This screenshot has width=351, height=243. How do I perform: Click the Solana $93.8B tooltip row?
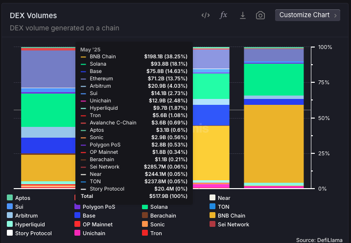[x=134, y=64]
